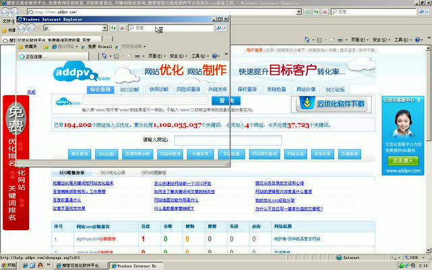Viewport: 432px width, 270px height.
Task: Click search magnifier button in front IE window
Action: click(x=219, y=28)
